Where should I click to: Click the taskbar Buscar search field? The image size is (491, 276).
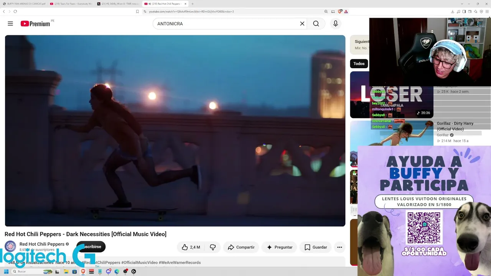point(33,271)
